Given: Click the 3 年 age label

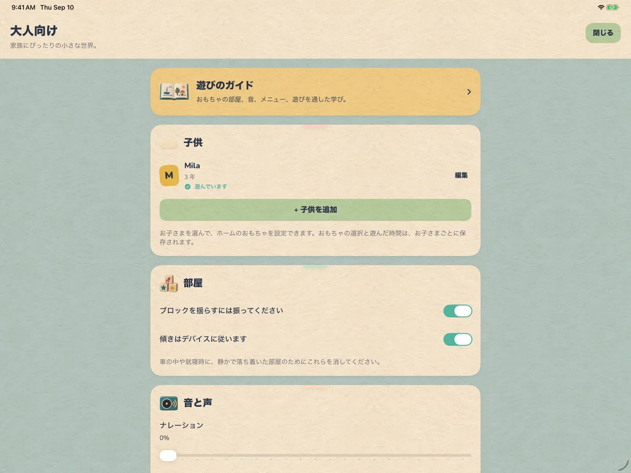Looking at the screenshot, I should point(189,177).
